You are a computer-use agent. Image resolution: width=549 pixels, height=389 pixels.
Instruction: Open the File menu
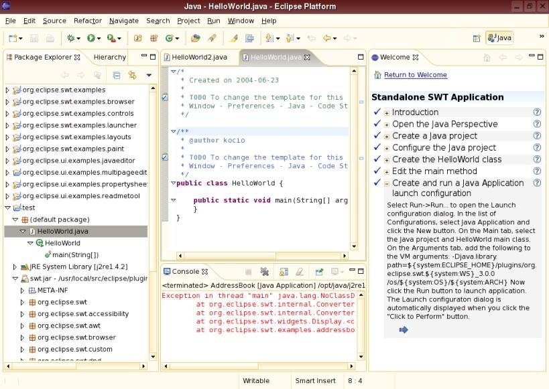point(11,21)
